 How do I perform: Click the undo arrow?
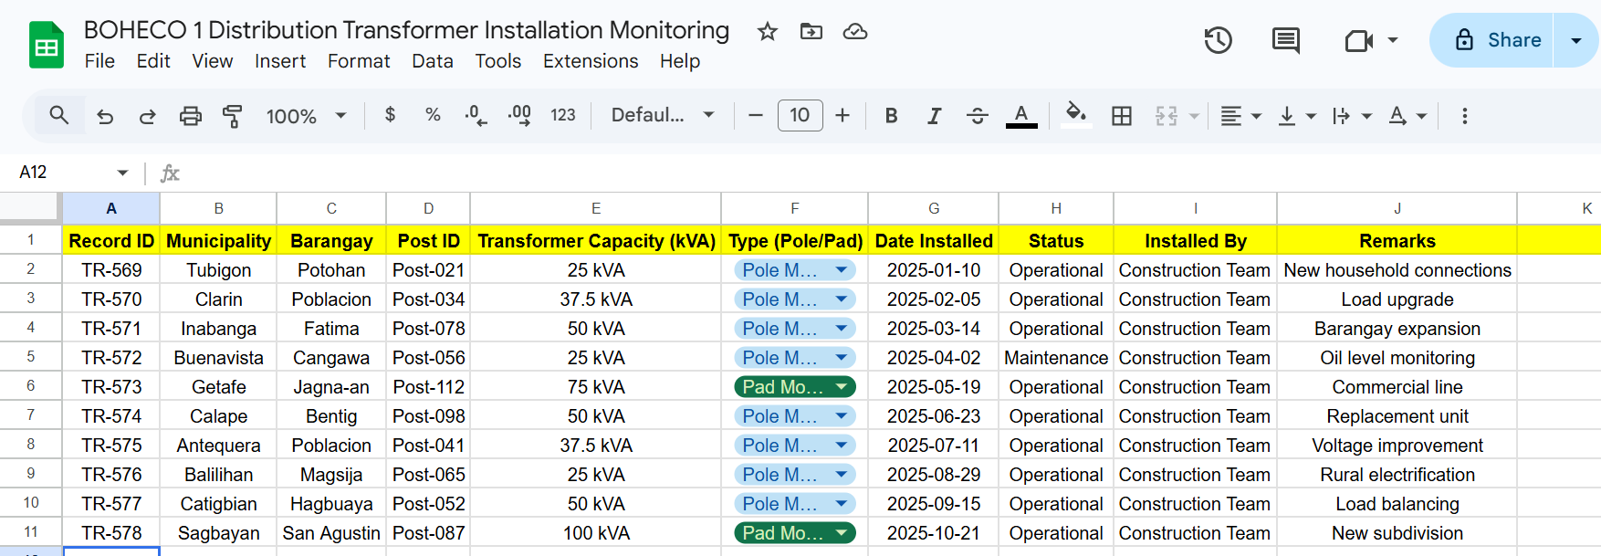(105, 116)
